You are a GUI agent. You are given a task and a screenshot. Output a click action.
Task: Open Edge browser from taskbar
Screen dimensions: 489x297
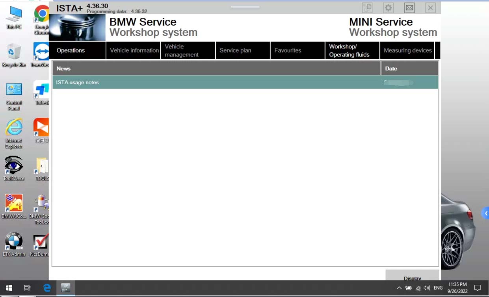point(47,288)
